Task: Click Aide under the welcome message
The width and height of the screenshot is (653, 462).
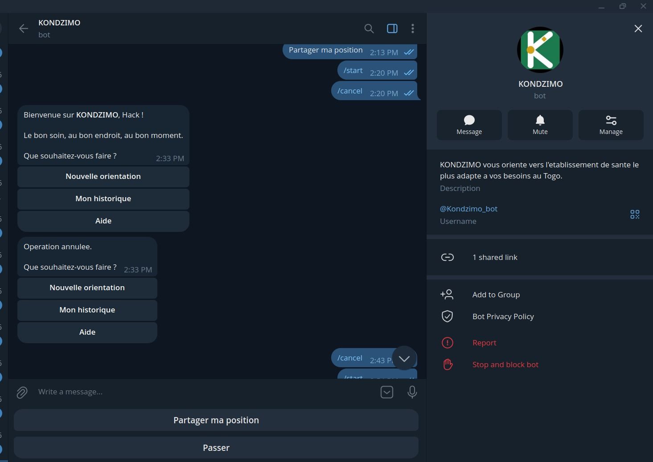Action: pos(103,221)
